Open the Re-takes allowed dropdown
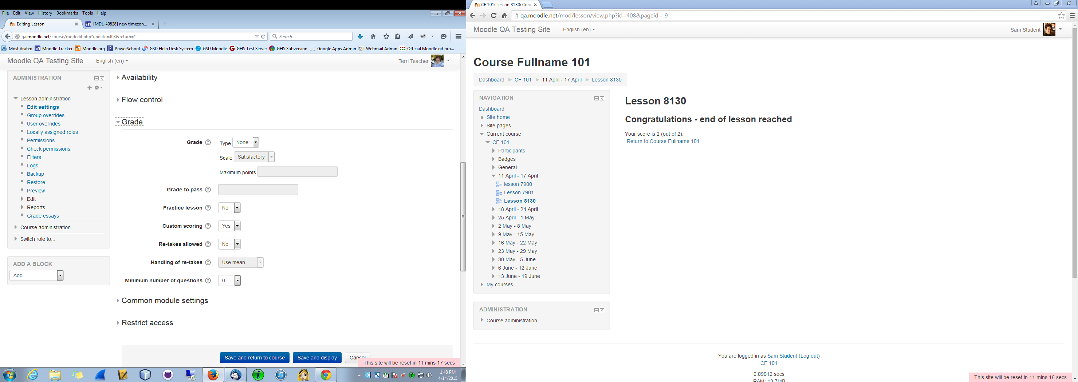 point(229,244)
